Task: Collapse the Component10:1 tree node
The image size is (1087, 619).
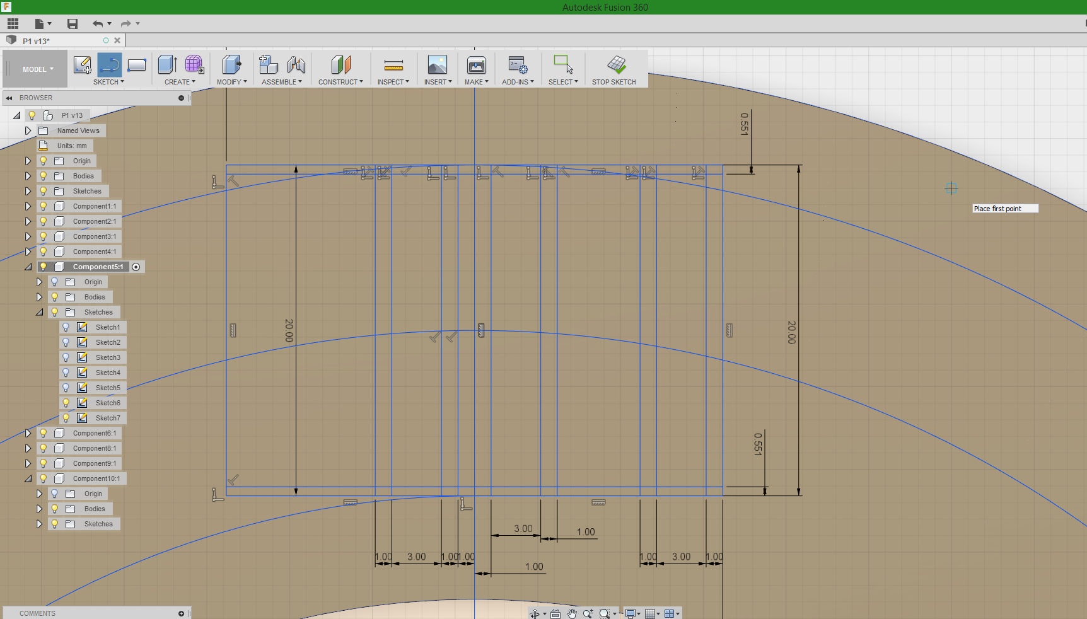Action: [28, 478]
